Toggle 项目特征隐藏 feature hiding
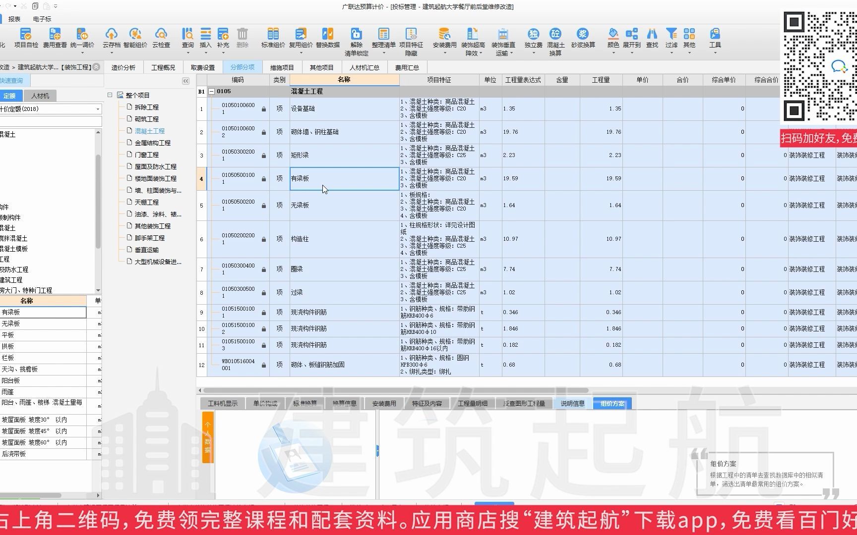This screenshot has height=535, width=857. click(x=411, y=42)
